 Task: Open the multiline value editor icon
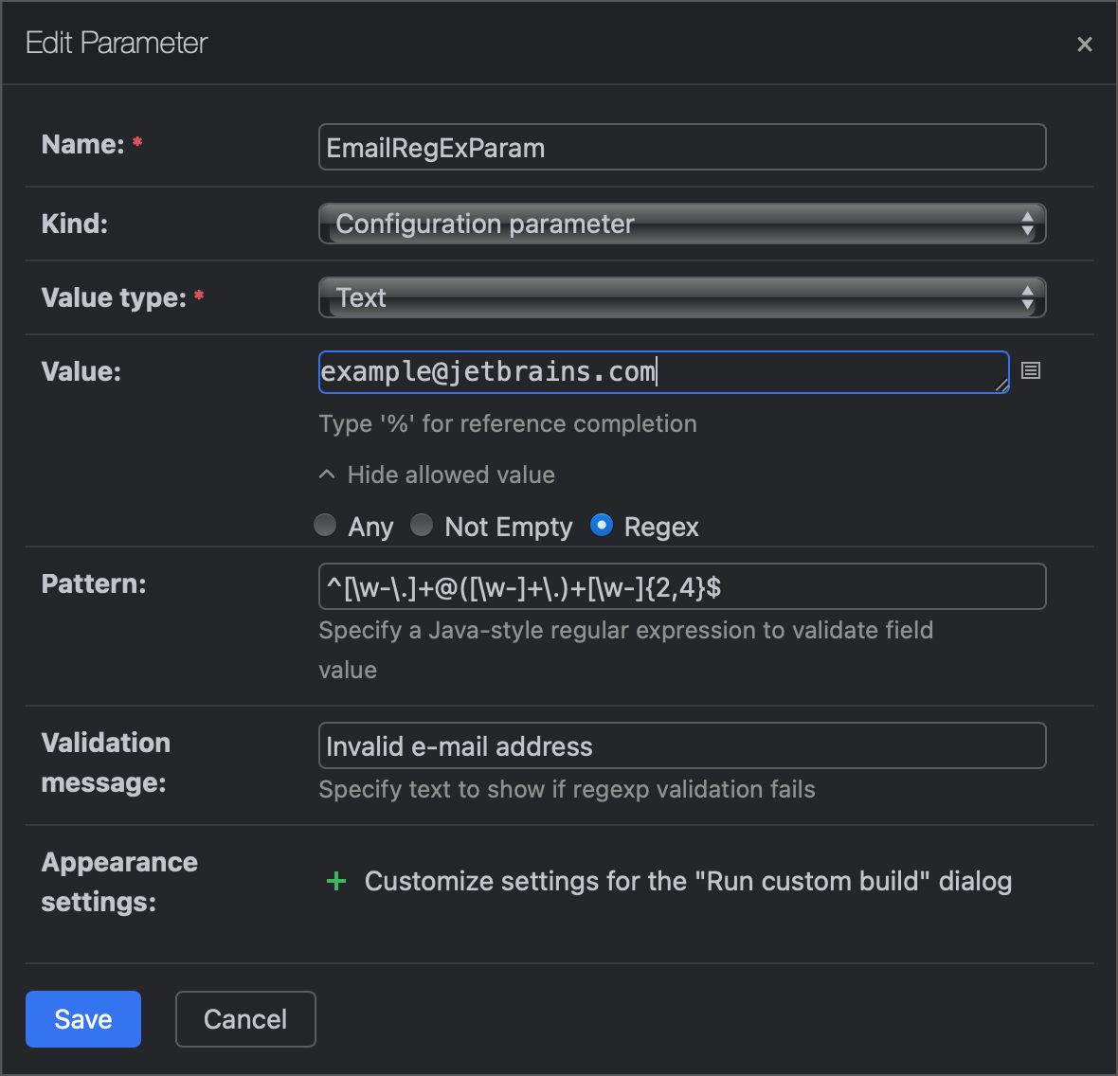pos(1031,370)
